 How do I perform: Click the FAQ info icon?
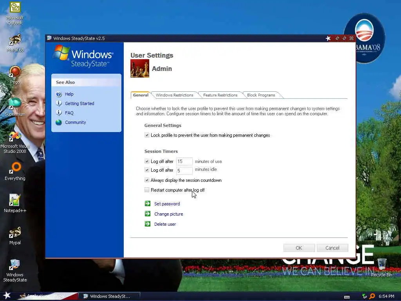59,113
